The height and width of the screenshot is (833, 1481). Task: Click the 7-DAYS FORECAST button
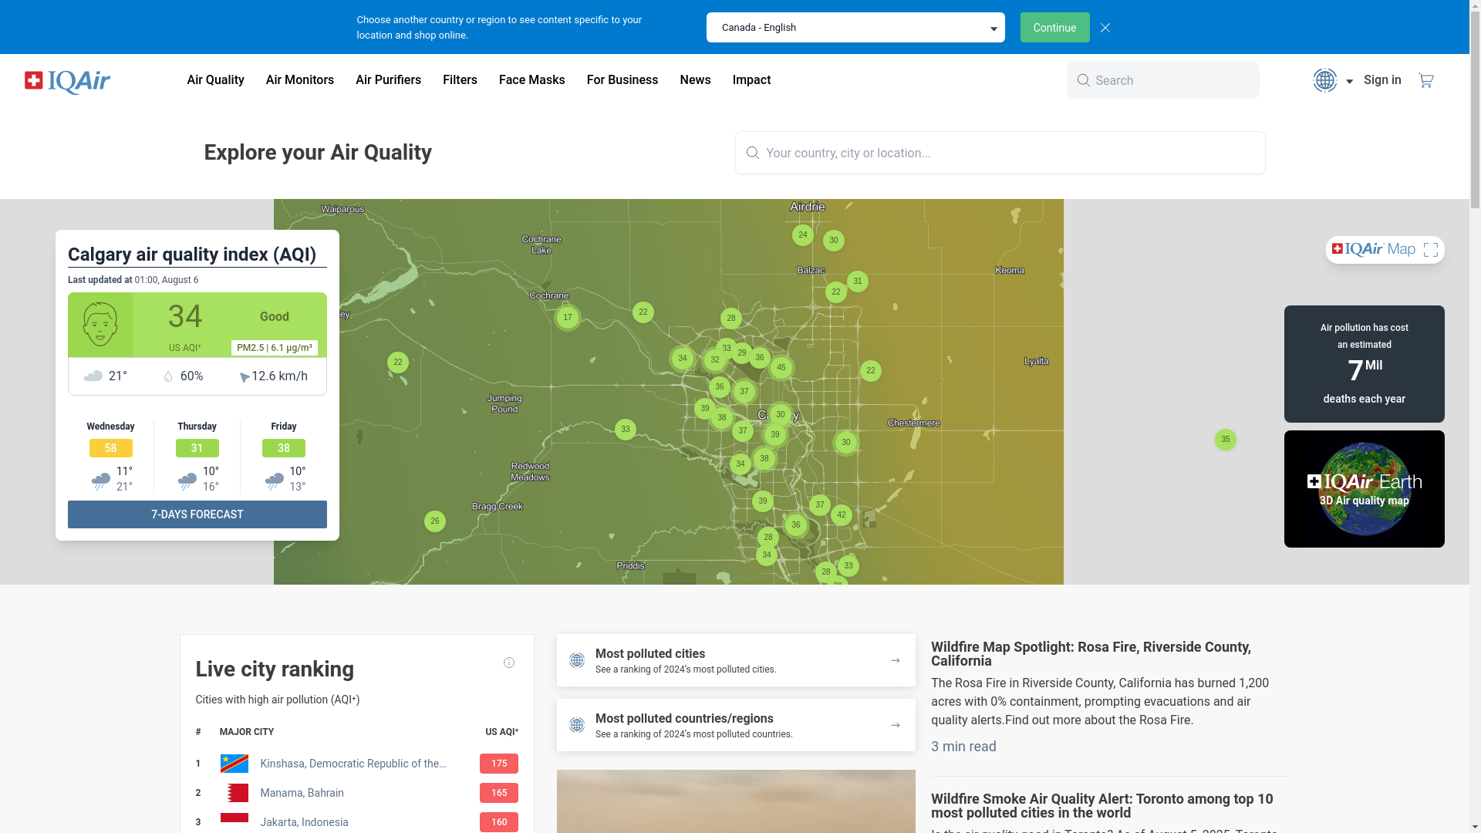point(197,514)
